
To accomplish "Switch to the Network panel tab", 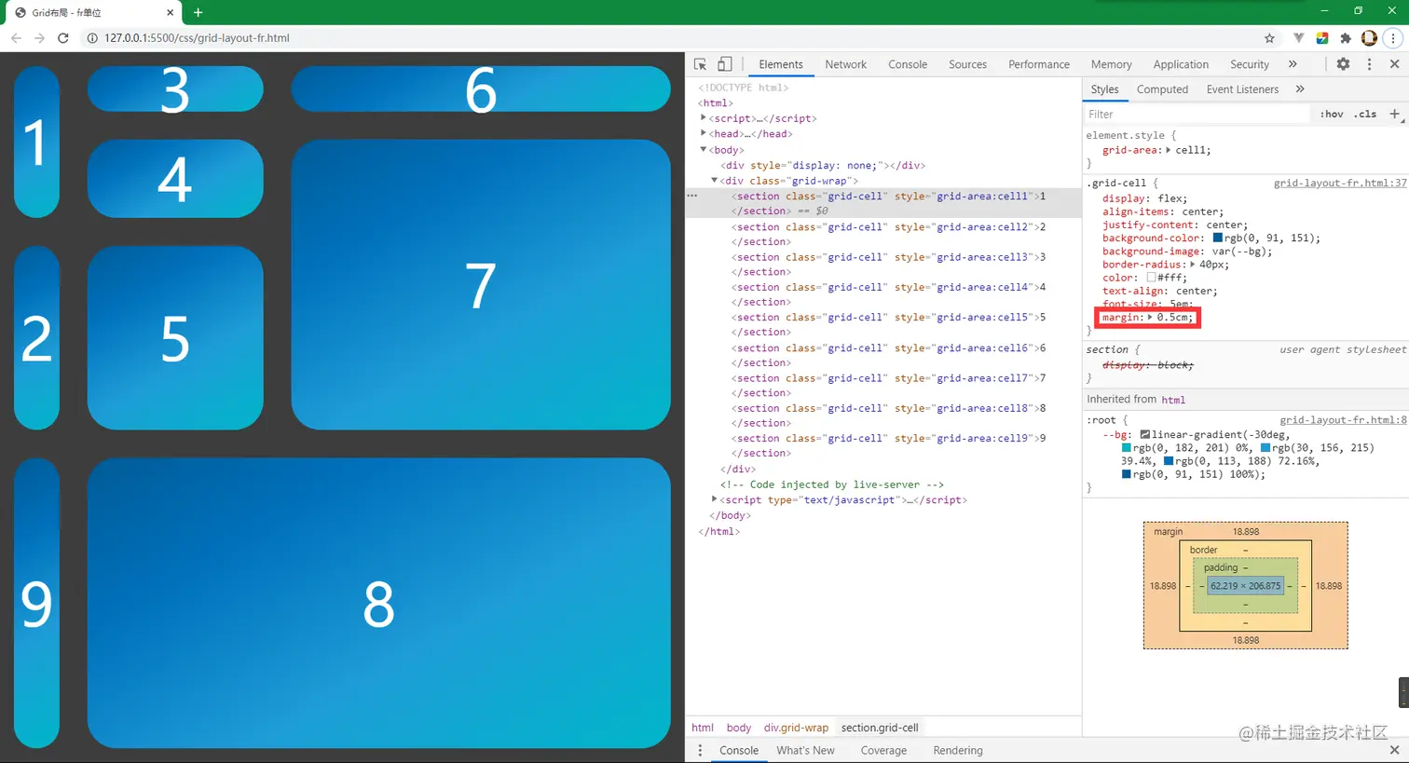I will pyautogui.click(x=846, y=64).
